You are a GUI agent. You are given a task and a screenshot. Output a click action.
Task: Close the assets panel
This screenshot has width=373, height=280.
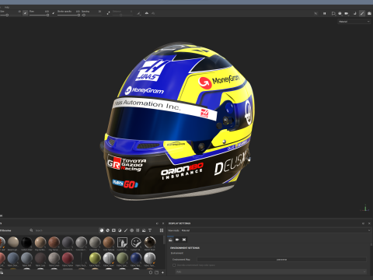163,223
